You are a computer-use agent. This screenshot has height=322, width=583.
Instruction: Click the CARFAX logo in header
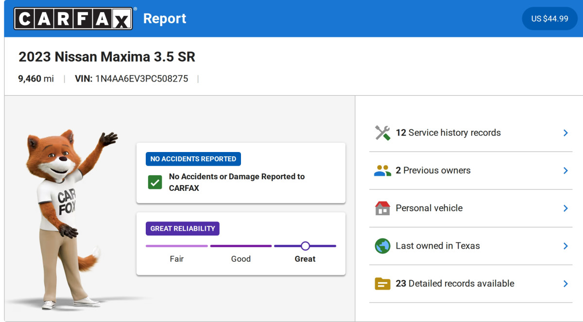[x=73, y=18]
